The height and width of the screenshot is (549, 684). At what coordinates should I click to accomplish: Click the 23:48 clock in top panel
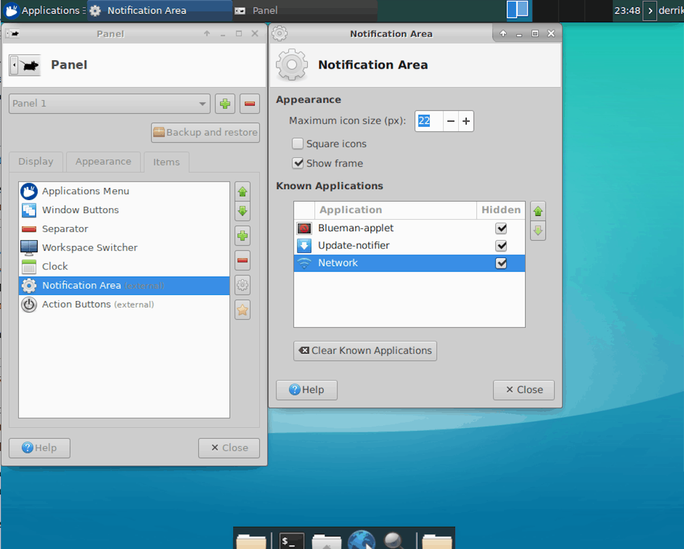[627, 11]
